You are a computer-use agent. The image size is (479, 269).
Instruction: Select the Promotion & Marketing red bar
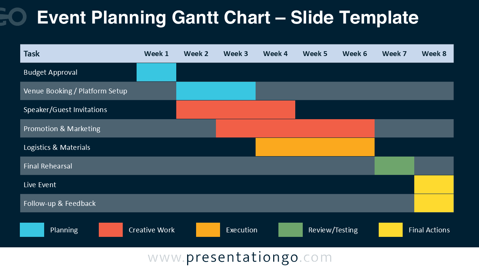coord(295,129)
